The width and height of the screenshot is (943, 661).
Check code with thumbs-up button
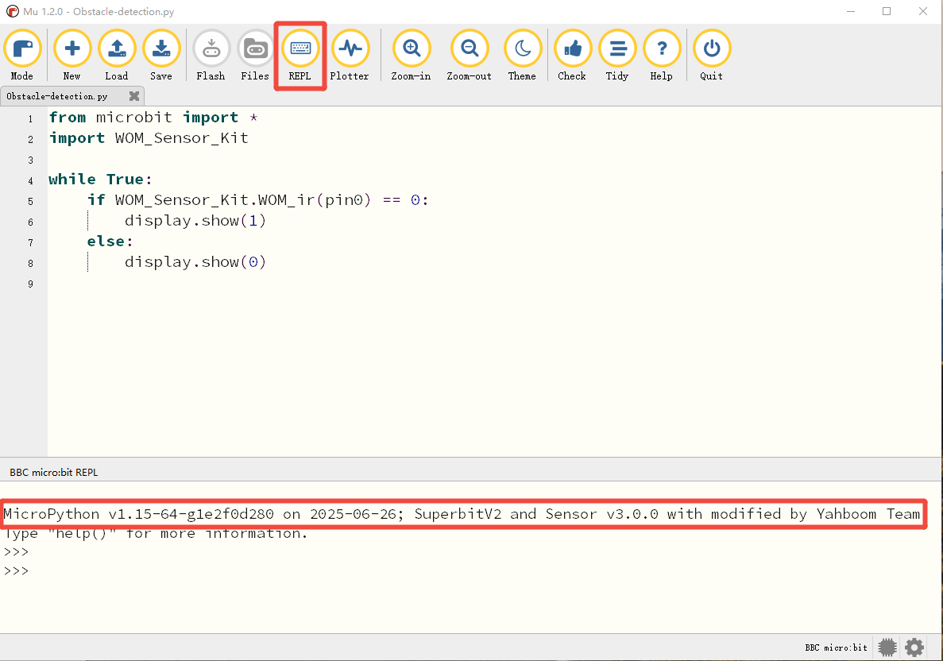pos(572,56)
